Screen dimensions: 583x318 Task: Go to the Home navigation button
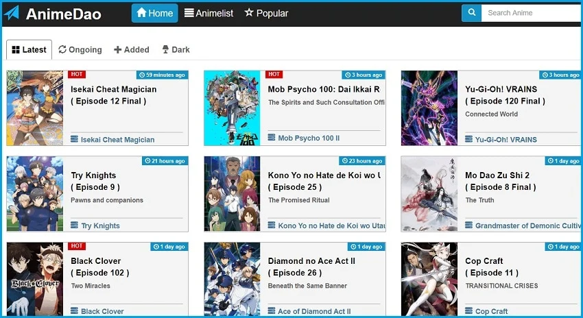coord(155,13)
